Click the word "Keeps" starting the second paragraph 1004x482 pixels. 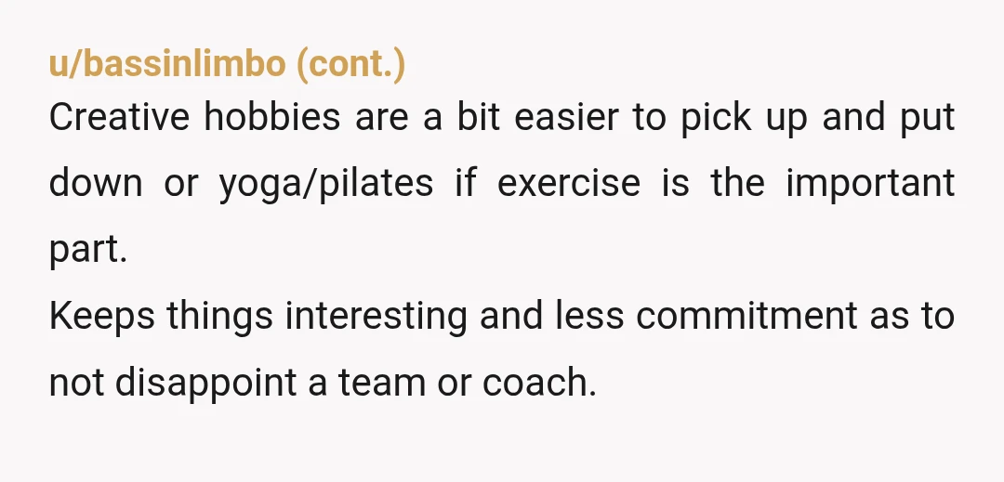102,317
